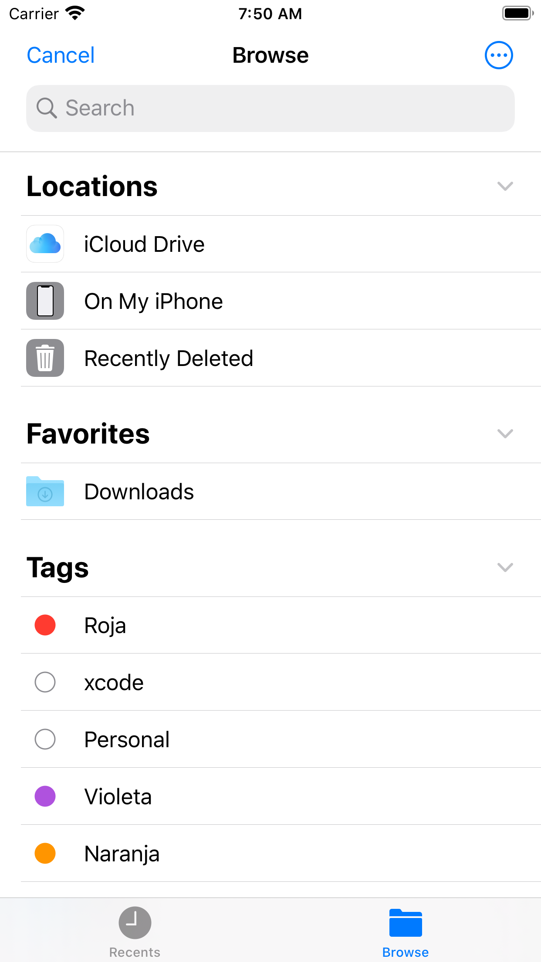The image size is (541, 962).
Task: Switch to the Browse tab label
Action: (x=406, y=952)
